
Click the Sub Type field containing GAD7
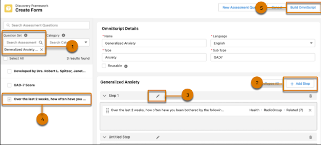coord(263,57)
